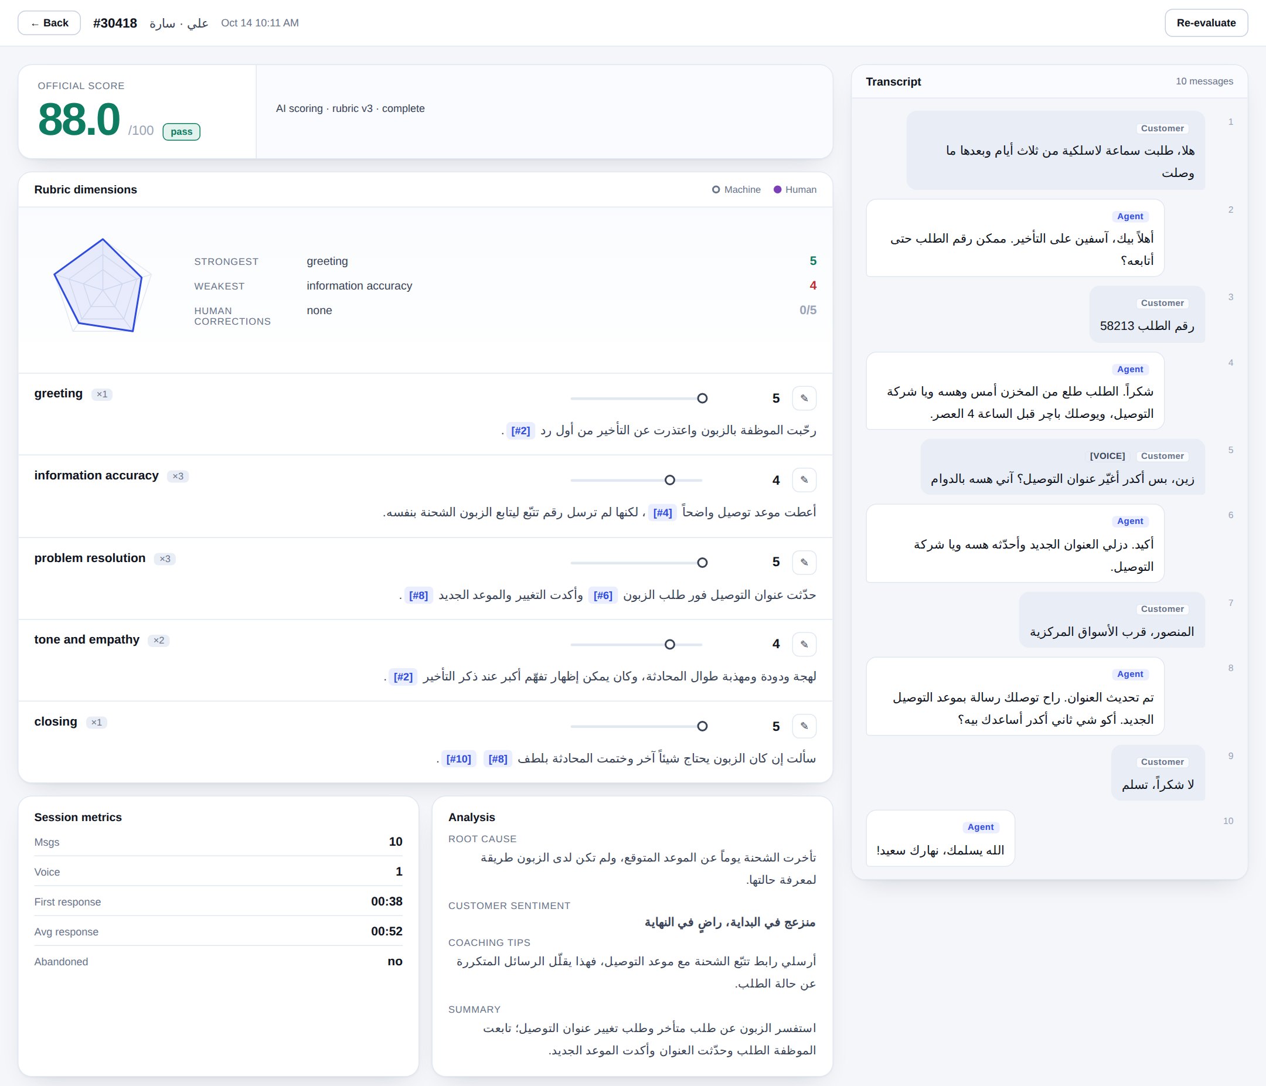Open citation [#2] in tone and empathy rationale
This screenshot has height=1086, width=1266.
click(403, 677)
